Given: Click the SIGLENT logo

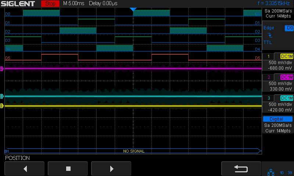Looking at the screenshot, I should coord(18,4).
